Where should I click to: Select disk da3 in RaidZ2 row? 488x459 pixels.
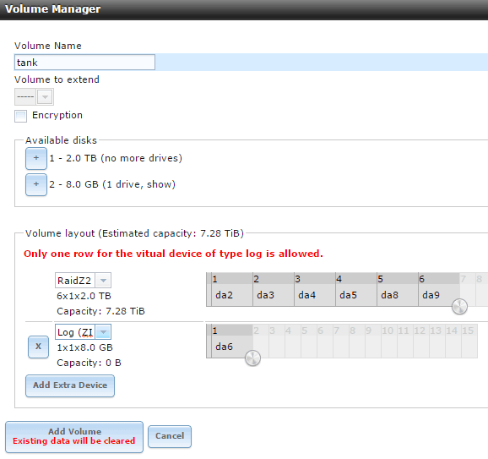pyautogui.click(x=274, y=295)
